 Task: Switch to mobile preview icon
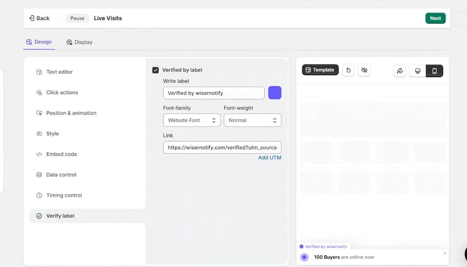pos(435,71)
